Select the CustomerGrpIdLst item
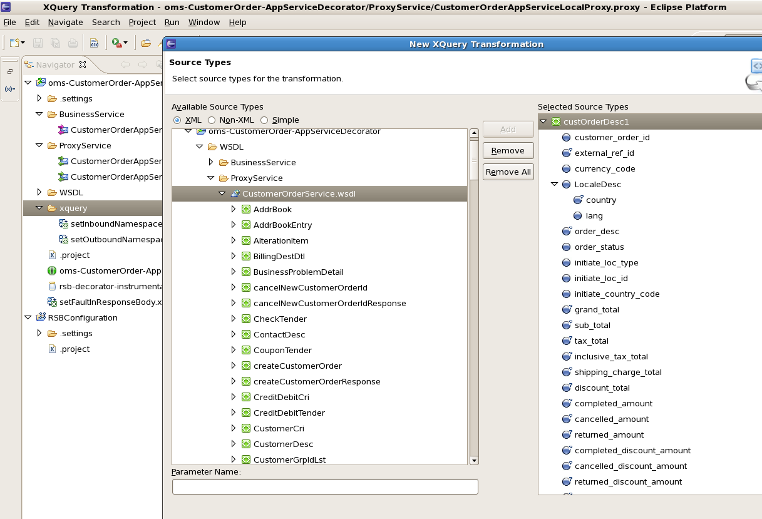This screenshot has width=762, height=519. 289,460
